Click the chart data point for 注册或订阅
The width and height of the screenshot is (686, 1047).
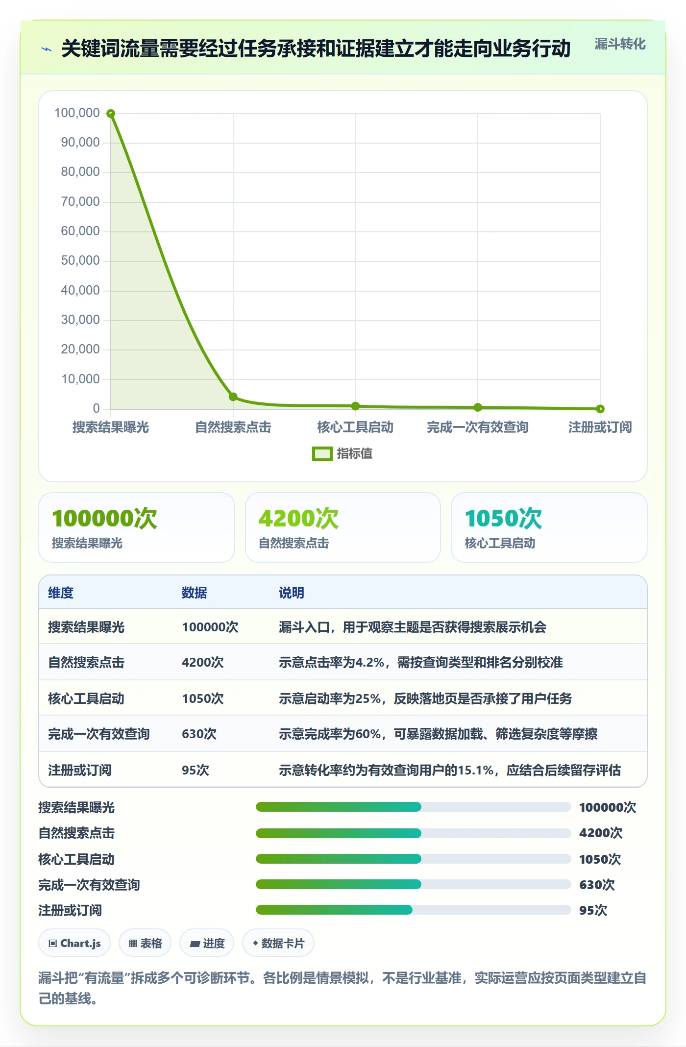[x=600, y=409]
